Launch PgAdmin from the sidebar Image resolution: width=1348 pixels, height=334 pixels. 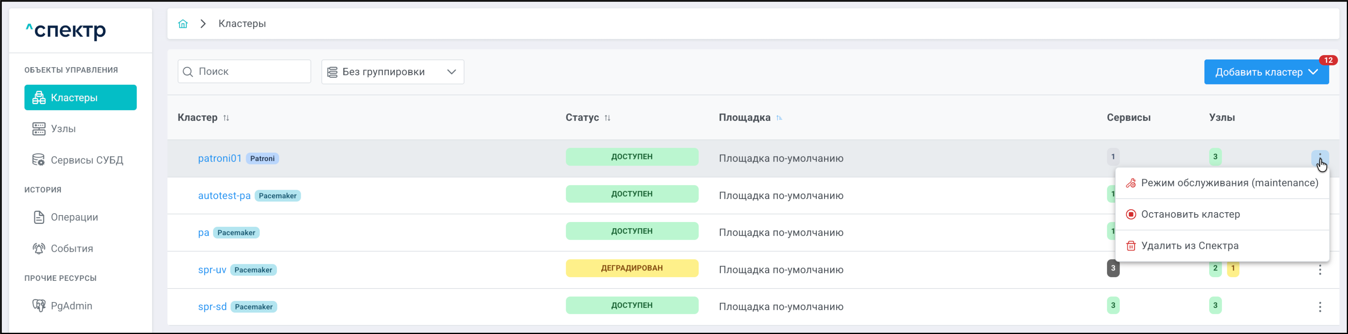click(x=71, y=306)
